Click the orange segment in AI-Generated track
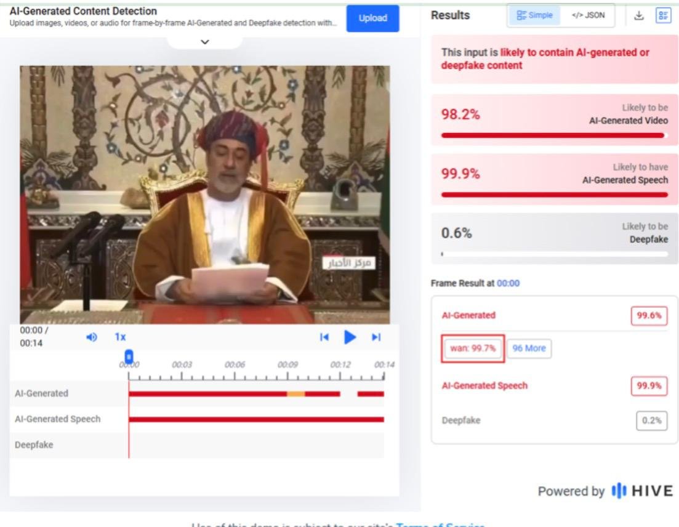The width and height of the screenshot is (679, 527). 295,394
